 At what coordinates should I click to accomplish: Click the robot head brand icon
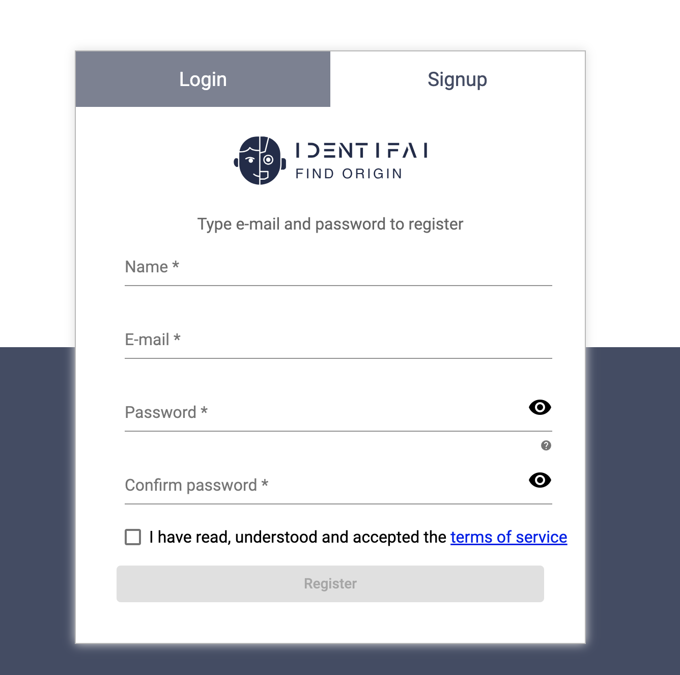coord(259,160)
